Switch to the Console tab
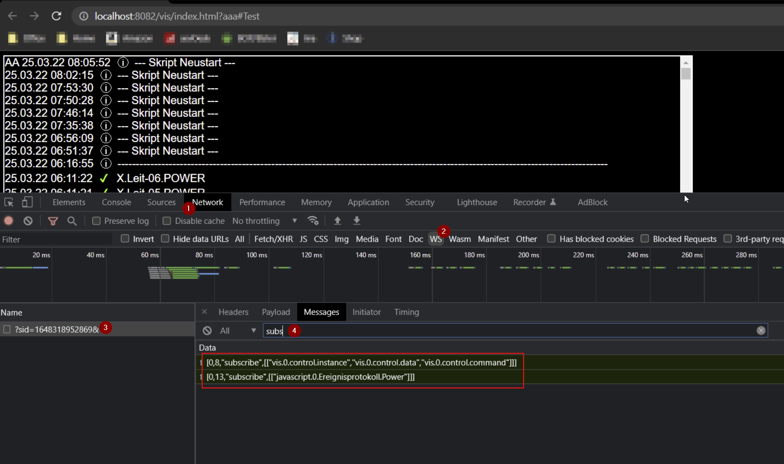 pyautogui.click(x=117, y=202)
